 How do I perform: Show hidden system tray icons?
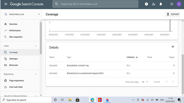tap(133, 100)
